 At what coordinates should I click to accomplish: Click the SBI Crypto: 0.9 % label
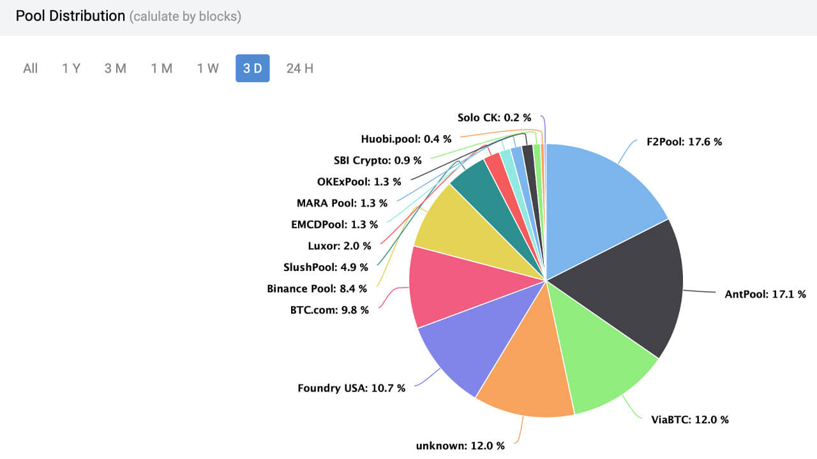[x=378, y=160]
